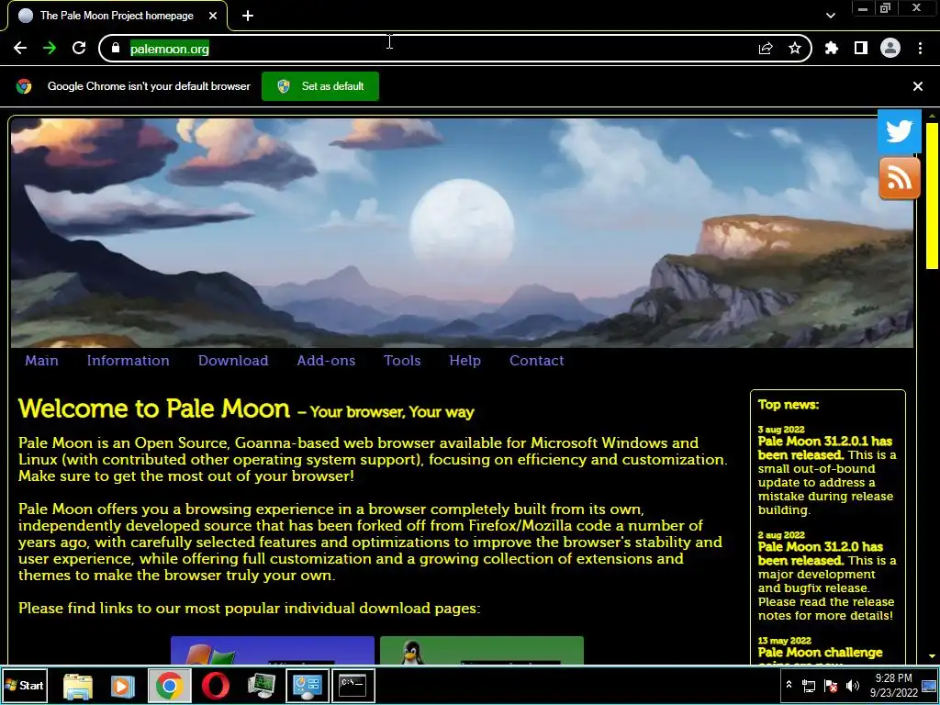Open the Pale Moon challenge news item
Image resolution: width=940 pixels, height=705 pixels.
(x=820, y=653)
